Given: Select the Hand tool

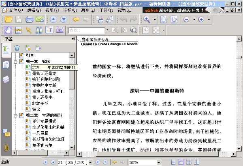Looking at the screenshot, I should pyautogui.click(x=8, y=30).
